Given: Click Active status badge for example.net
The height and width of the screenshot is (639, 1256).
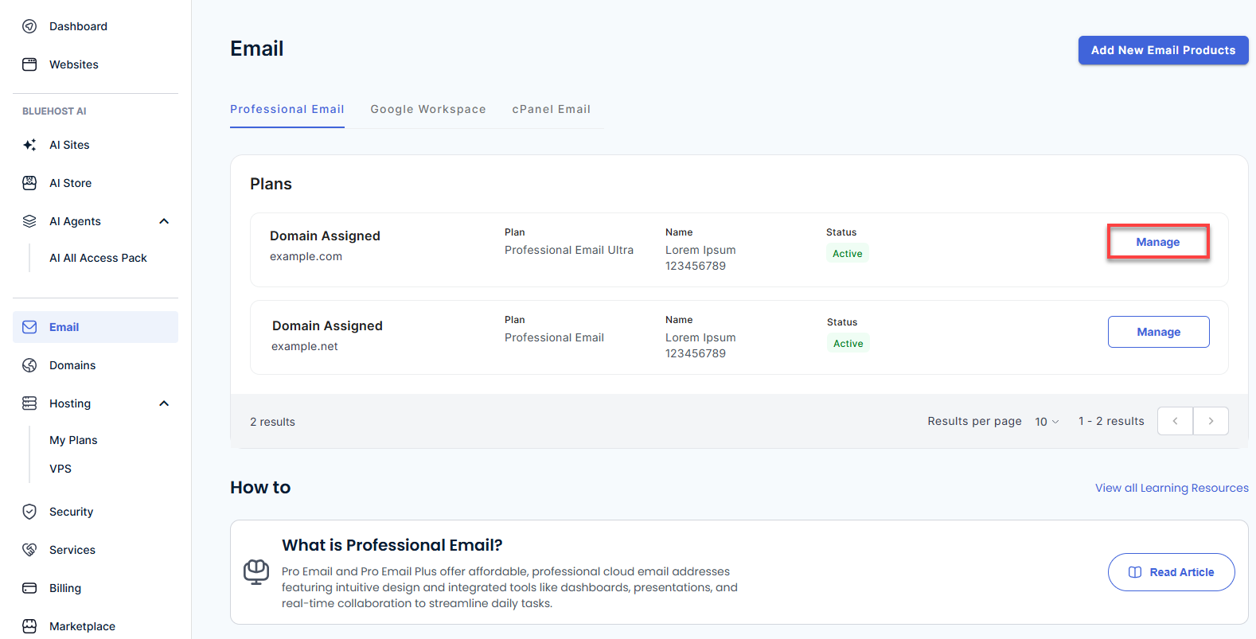Looking at the screenshot, I should pos(848,344).
